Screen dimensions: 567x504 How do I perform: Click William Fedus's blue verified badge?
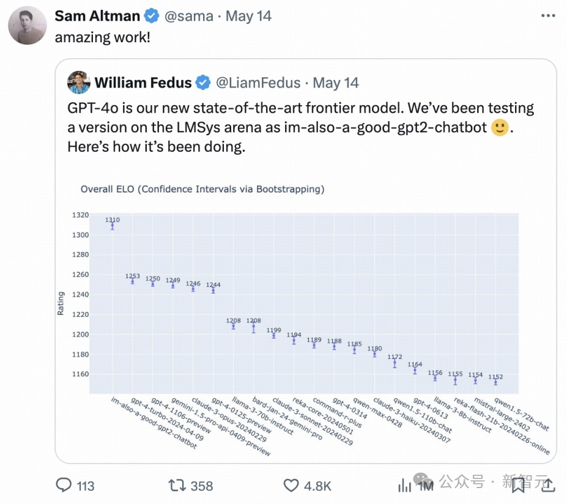click(202, 83)
